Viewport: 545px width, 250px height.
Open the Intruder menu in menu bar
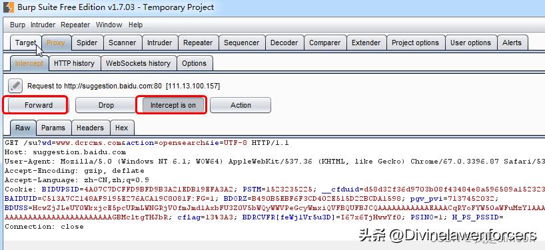tap(43, 25)
